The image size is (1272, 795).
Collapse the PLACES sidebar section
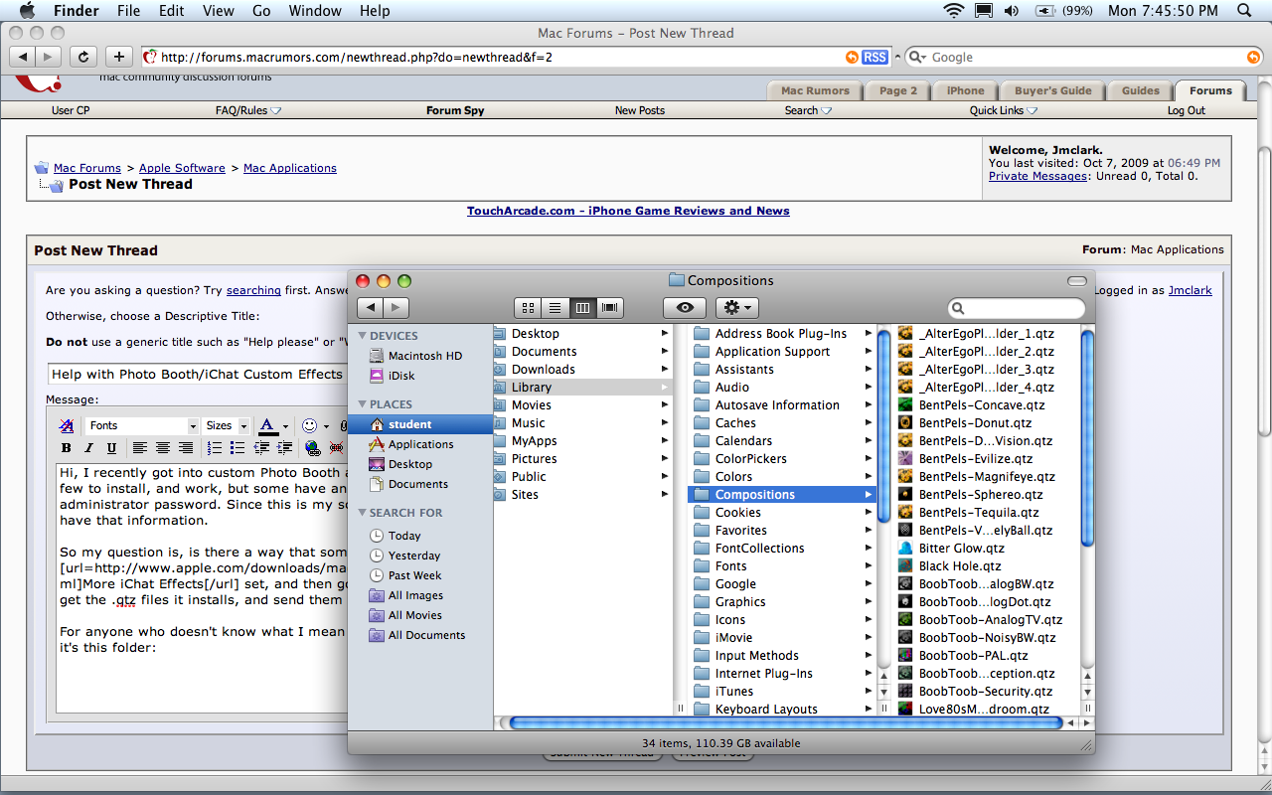point(363,404)
